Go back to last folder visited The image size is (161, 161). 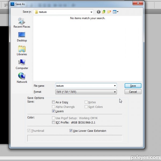98,12
